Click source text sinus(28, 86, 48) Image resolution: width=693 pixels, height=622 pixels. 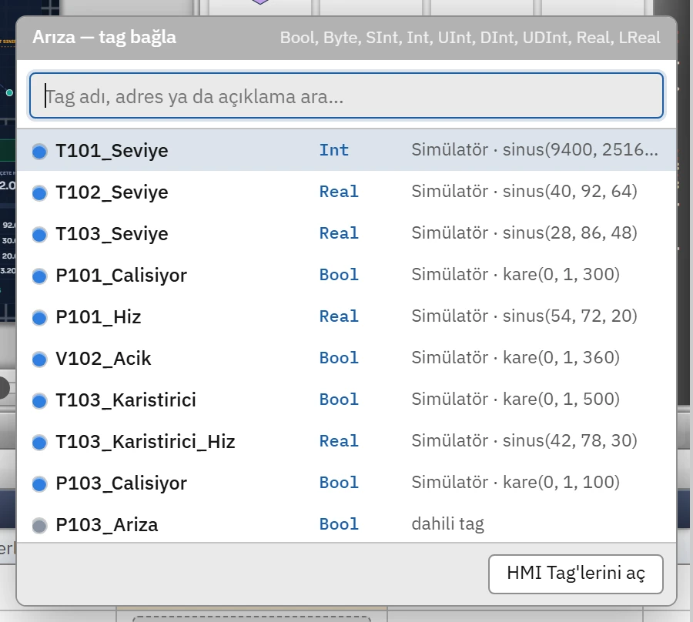click(570, 232)
